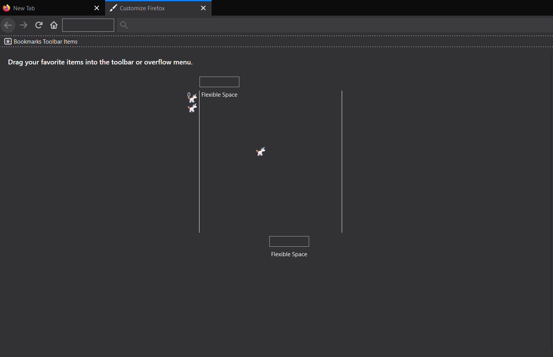The image size is (553, 357).
Task: Close the Customize Firefox tab
Action: pyautogui.click(x=203, y=8)
